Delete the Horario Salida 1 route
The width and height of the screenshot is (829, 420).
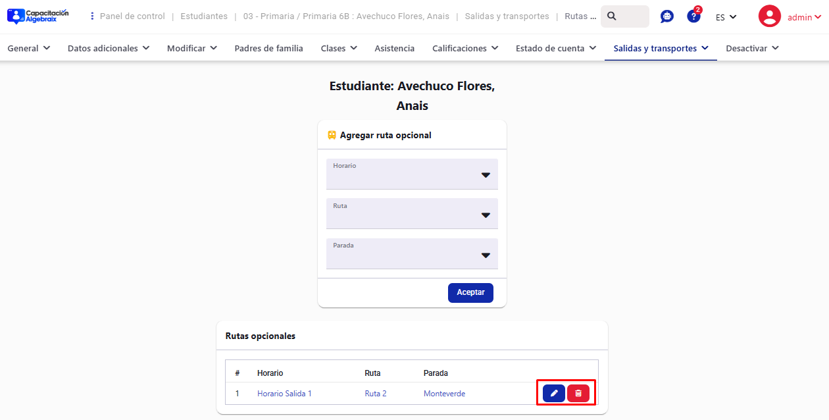[578, 394]
